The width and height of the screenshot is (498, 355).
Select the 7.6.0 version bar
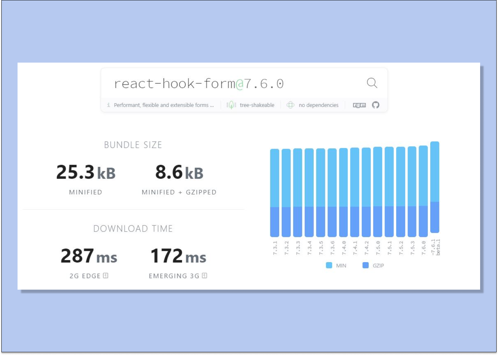(423, 191)
